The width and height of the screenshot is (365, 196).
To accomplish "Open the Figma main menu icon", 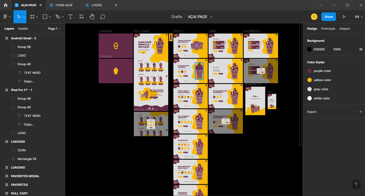I will click(5, 17).
